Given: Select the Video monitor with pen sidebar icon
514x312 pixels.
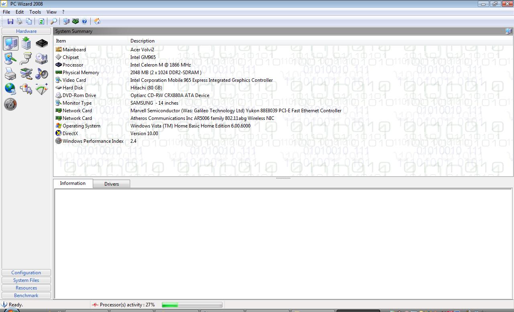Looking at the screenshot, I should pyautogui.click(x=10, y=59).
